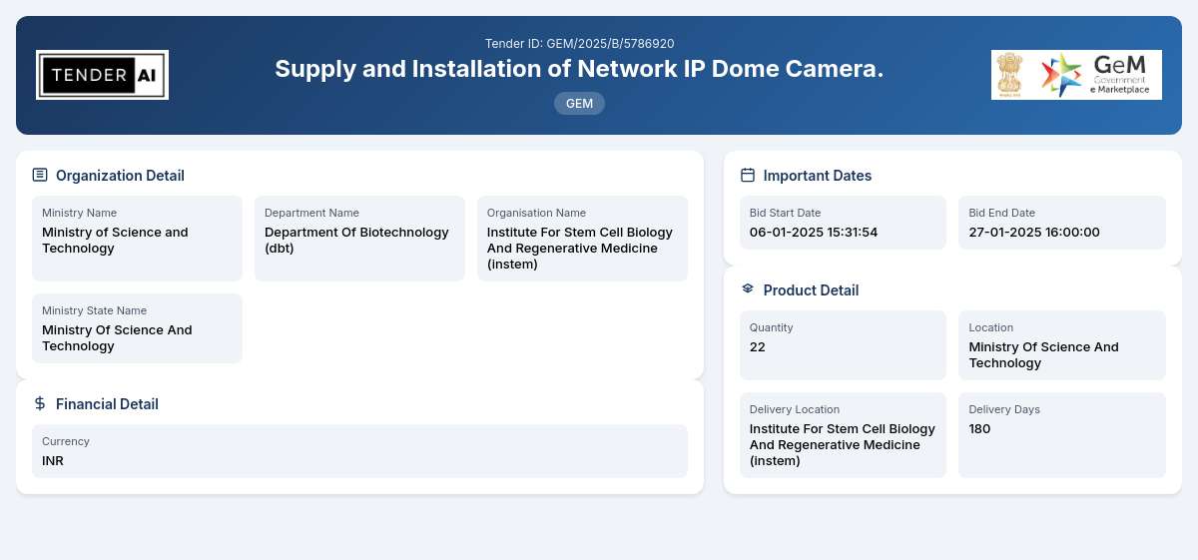Click the Ministry Name label
The image size is (1198, 560).
tap(79, 213)
